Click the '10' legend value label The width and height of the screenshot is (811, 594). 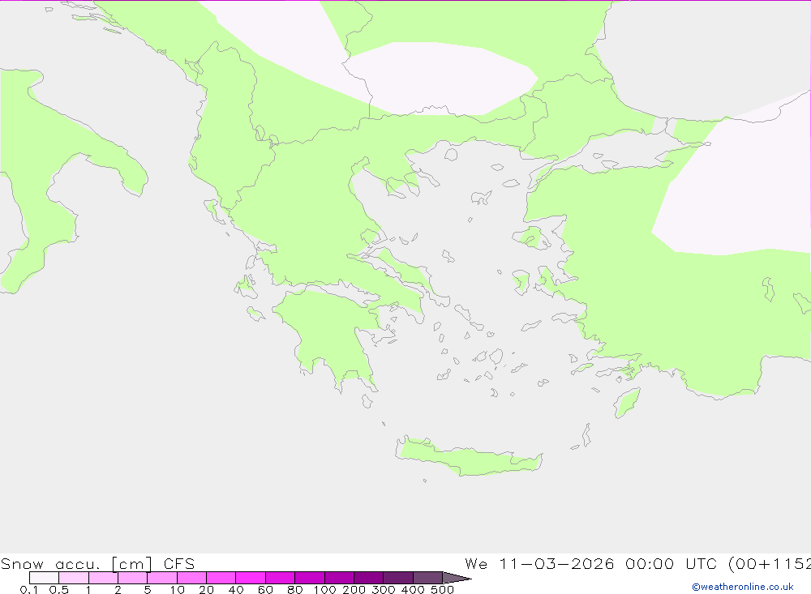point(177,590)
